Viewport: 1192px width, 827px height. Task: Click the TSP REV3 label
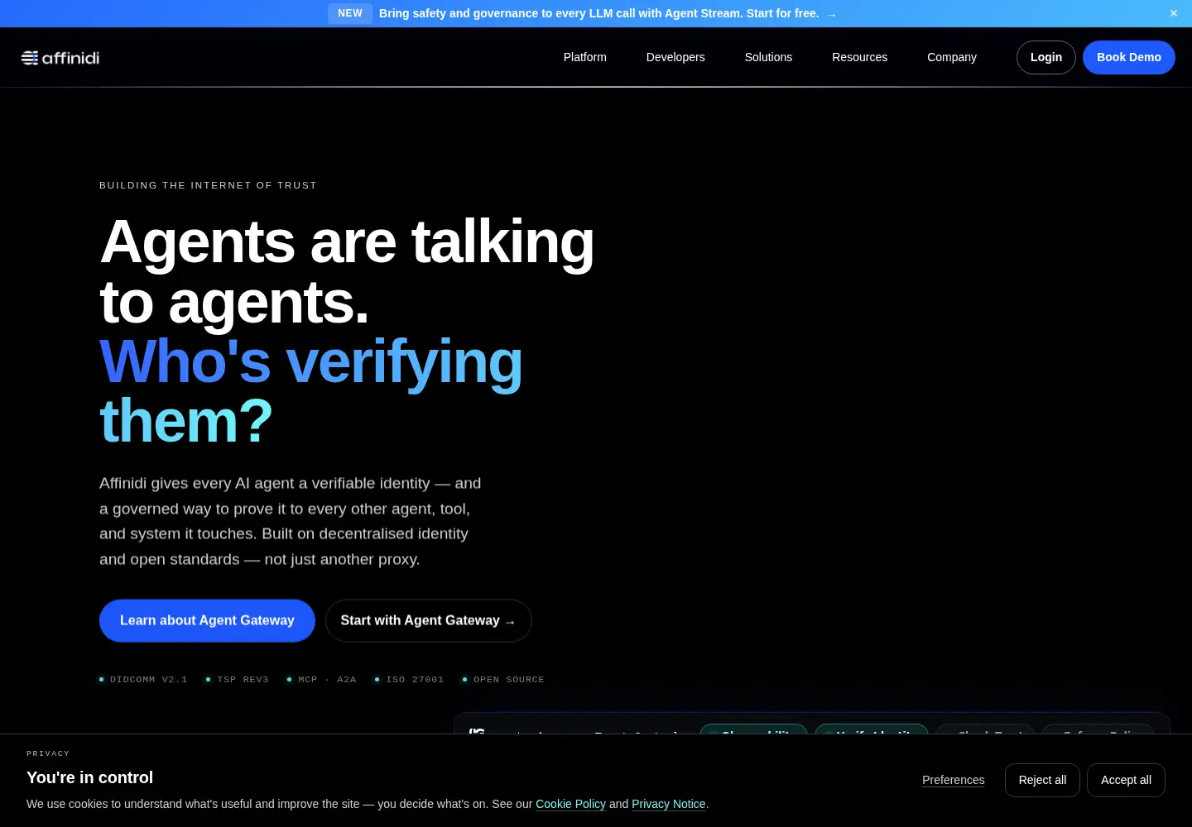[x=238, y=679]
